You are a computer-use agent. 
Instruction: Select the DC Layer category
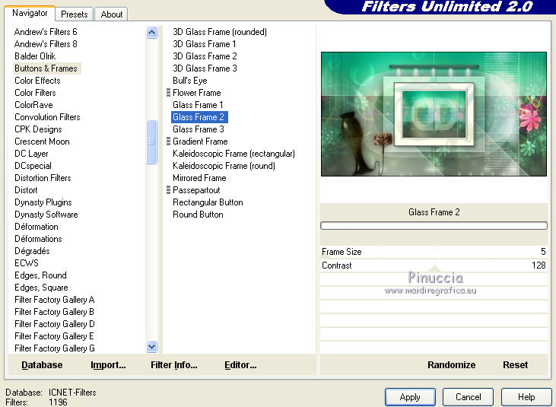pyautogui.click(x=31, y=154)
